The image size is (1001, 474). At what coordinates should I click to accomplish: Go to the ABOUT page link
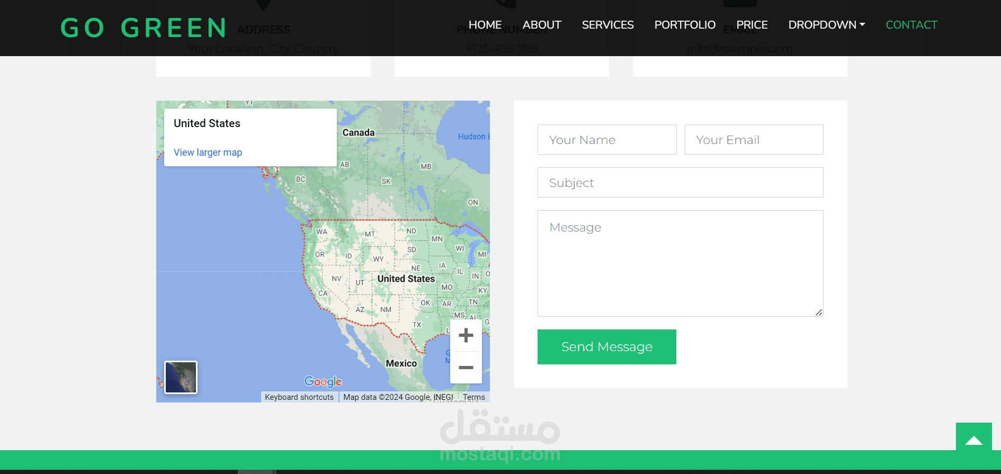[542, 25]
